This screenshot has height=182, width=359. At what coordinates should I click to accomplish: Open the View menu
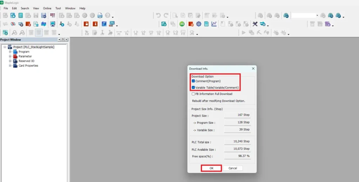tap(36, 8)
